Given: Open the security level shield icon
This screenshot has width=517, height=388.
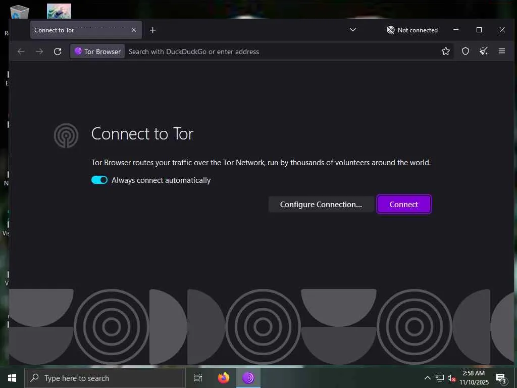Looking at the screenshot, I should coord(465,51).
